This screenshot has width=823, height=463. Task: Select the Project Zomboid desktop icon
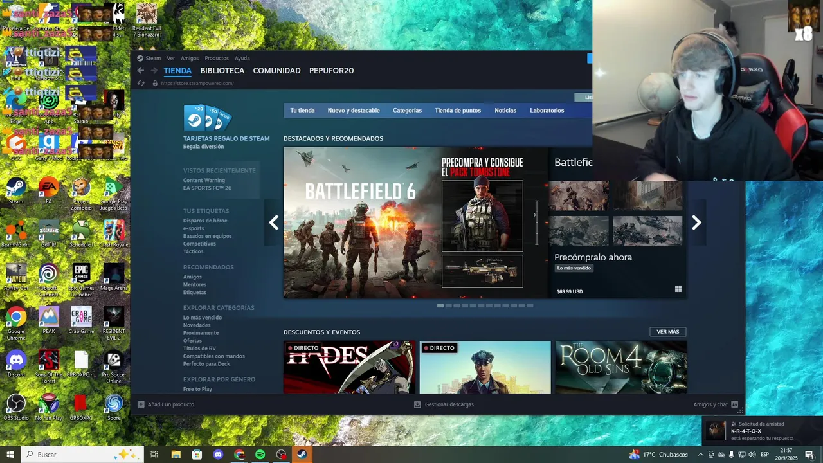coord(81,194)
